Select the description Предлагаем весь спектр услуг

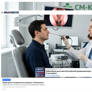click(24, 85)
